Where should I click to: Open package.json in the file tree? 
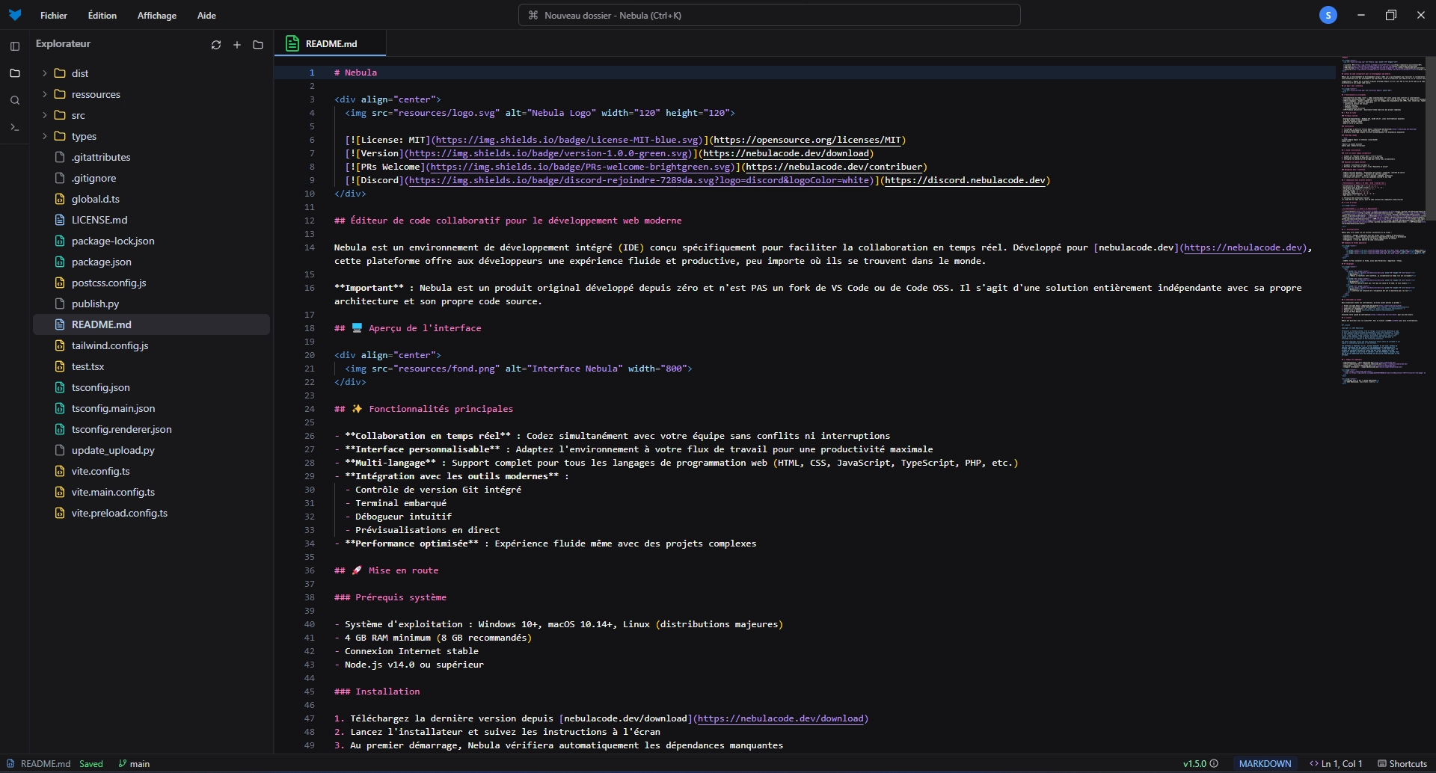102,262
